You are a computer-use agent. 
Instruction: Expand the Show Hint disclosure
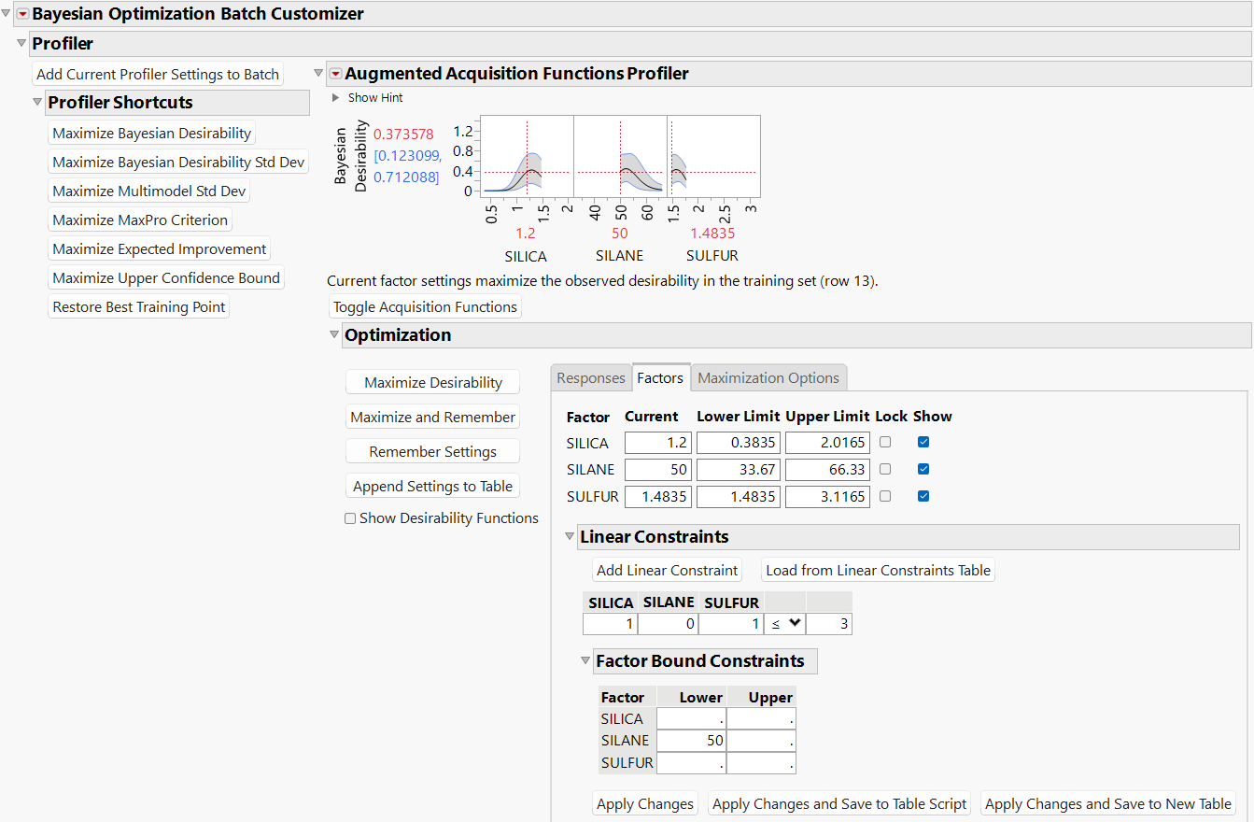[x=335, y=97]
